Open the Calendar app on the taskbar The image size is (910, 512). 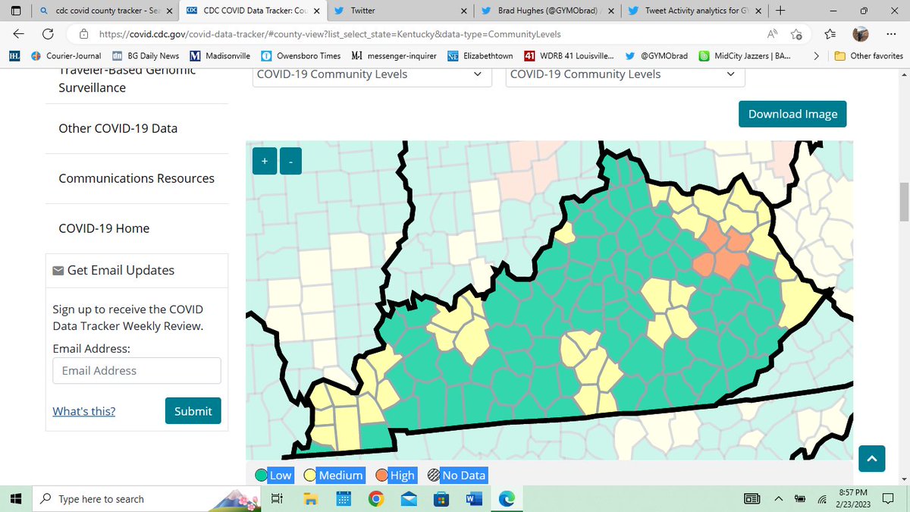point(343,498)
